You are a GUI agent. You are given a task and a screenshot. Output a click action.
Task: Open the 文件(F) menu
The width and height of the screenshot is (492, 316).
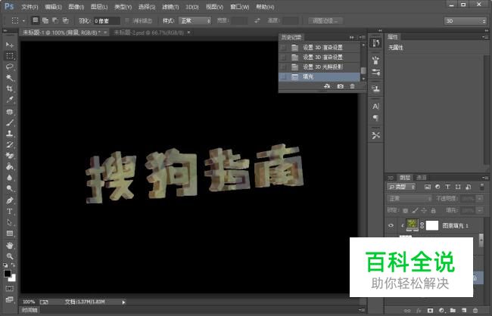point(30,7)
